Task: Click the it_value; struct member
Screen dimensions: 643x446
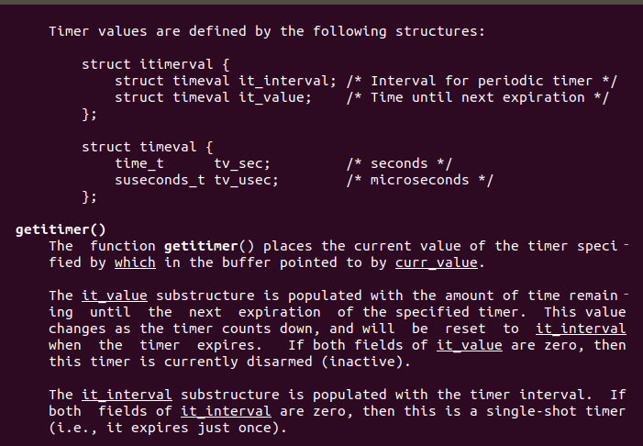Action: point(275,97)
